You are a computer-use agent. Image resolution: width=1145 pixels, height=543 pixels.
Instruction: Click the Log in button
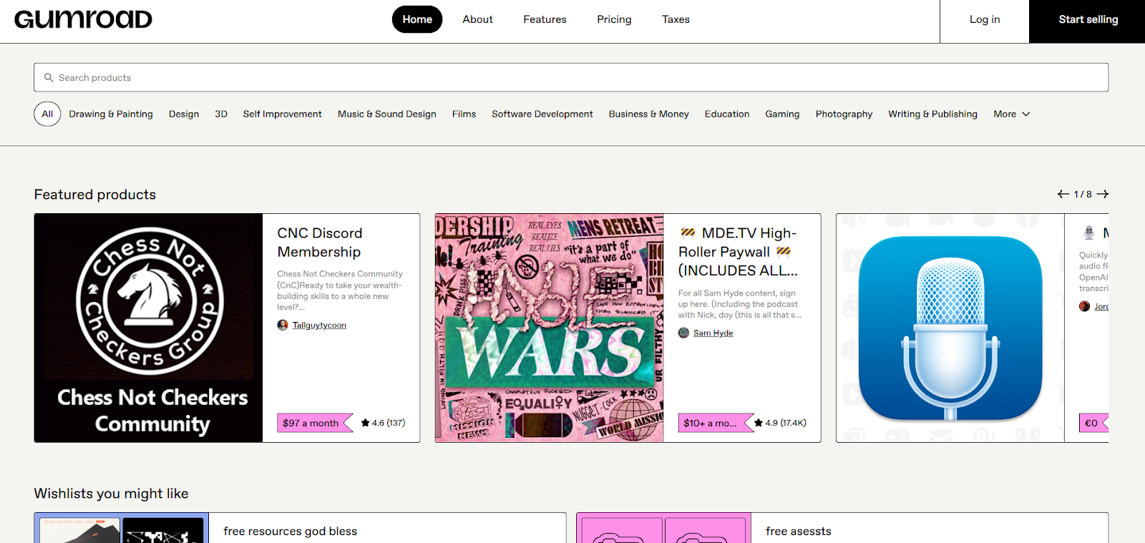point(985,21)
